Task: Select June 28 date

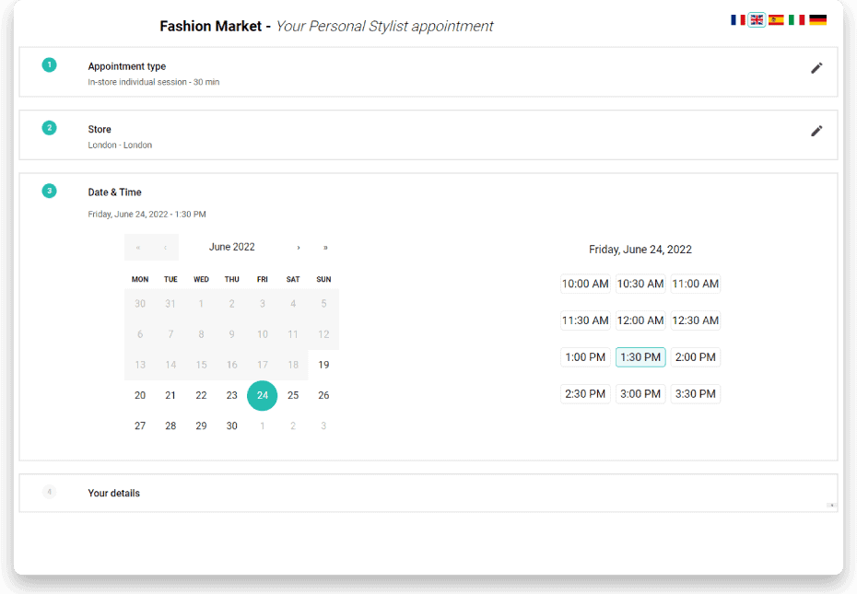Action: click(170, 425)
